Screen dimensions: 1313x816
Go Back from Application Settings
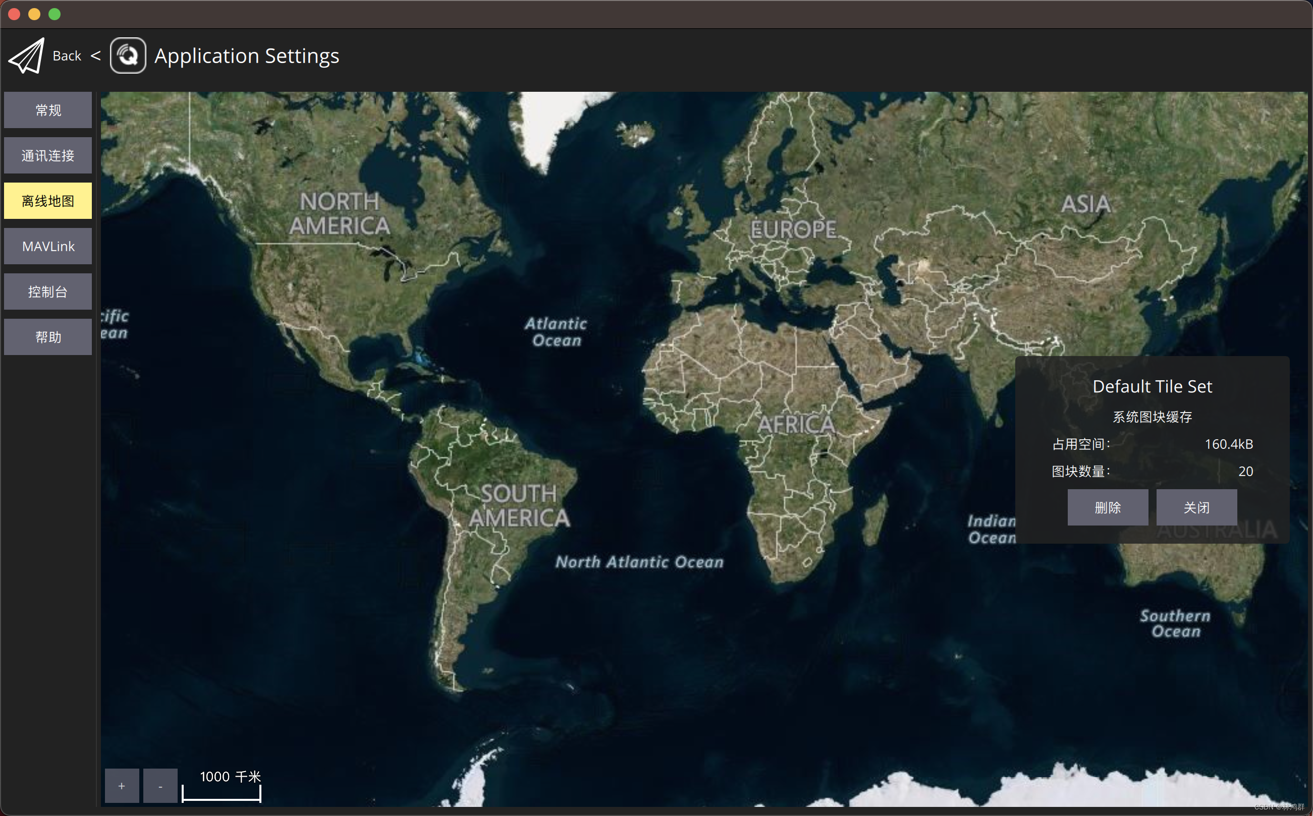[x=67, y=55]
